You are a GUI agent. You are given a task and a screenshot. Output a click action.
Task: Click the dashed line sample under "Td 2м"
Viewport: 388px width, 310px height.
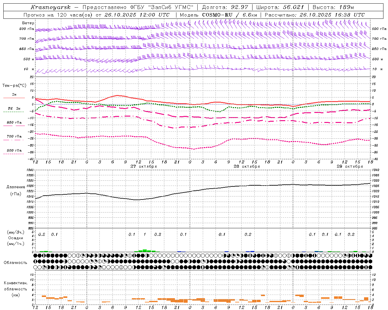tap(14, 112)
